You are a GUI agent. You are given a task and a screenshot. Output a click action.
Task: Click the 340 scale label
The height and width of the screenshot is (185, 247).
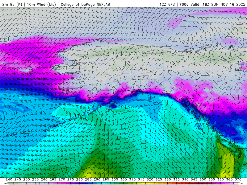(185, 179)
